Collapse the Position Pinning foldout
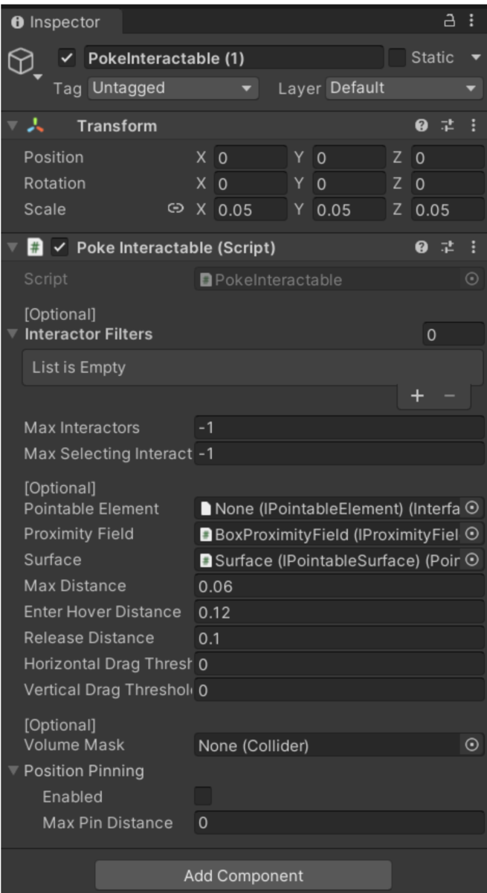This screenshot has height=893, width=487. 12,771
